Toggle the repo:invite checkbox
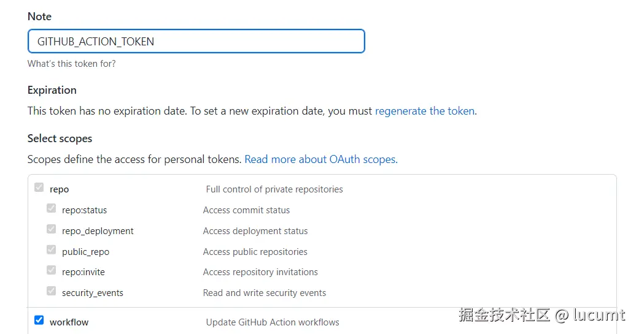The height and width of the screenshot is (334, 636). [x=51, y=270]
